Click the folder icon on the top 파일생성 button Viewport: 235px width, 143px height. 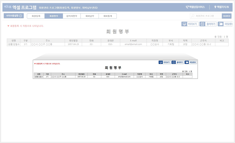point(221,24)
